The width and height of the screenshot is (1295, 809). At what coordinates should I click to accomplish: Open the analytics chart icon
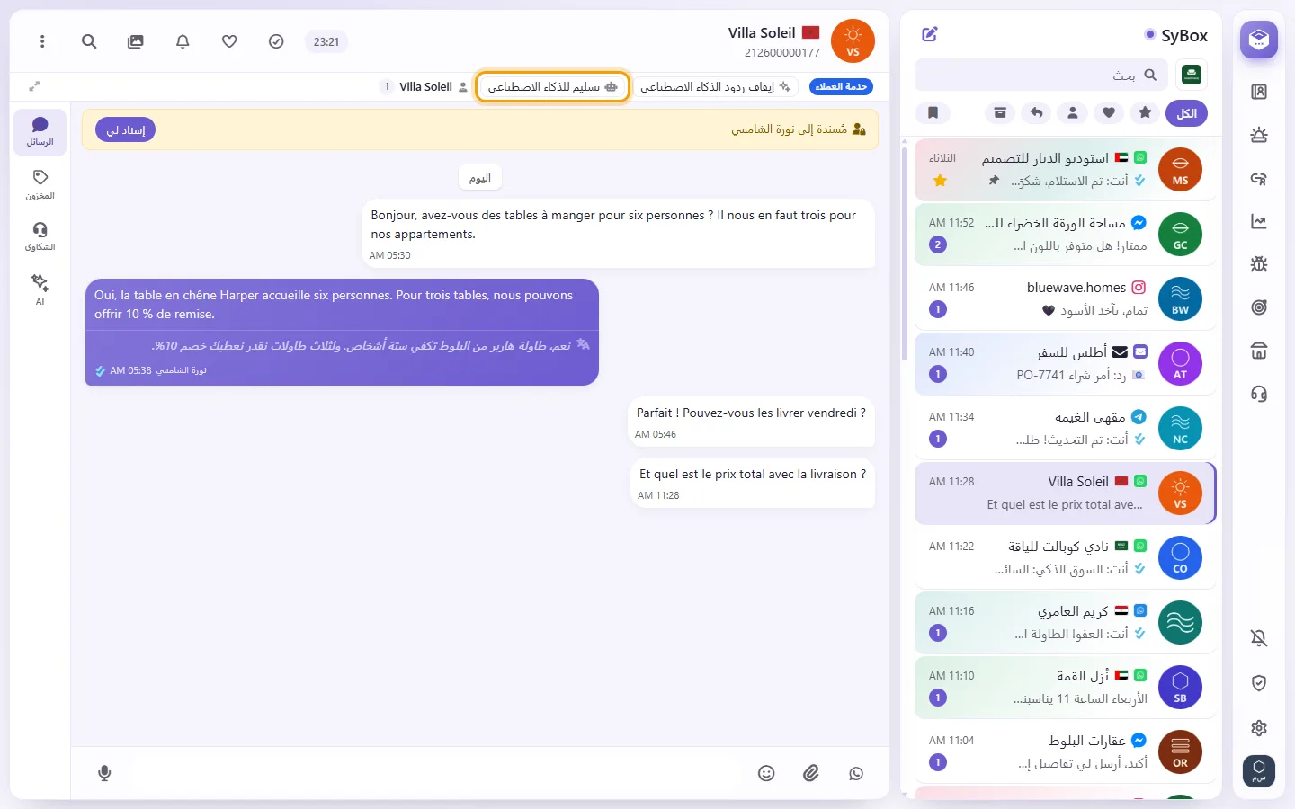click(1259, 221)
